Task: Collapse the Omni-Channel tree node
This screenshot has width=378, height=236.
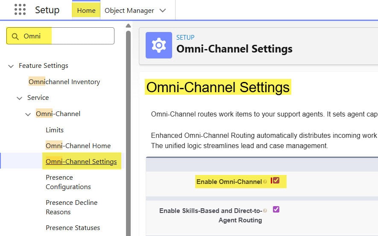Action: (28, 114)
